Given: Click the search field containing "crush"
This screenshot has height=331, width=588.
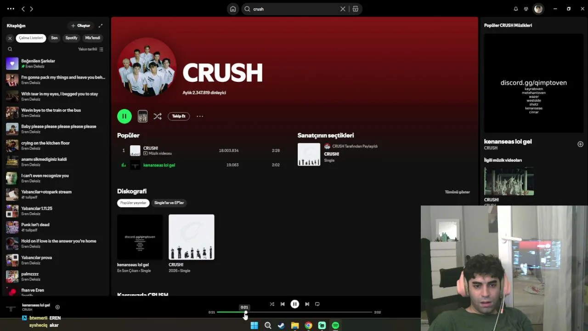Looking at the screenshot, I should click(295, 9).
